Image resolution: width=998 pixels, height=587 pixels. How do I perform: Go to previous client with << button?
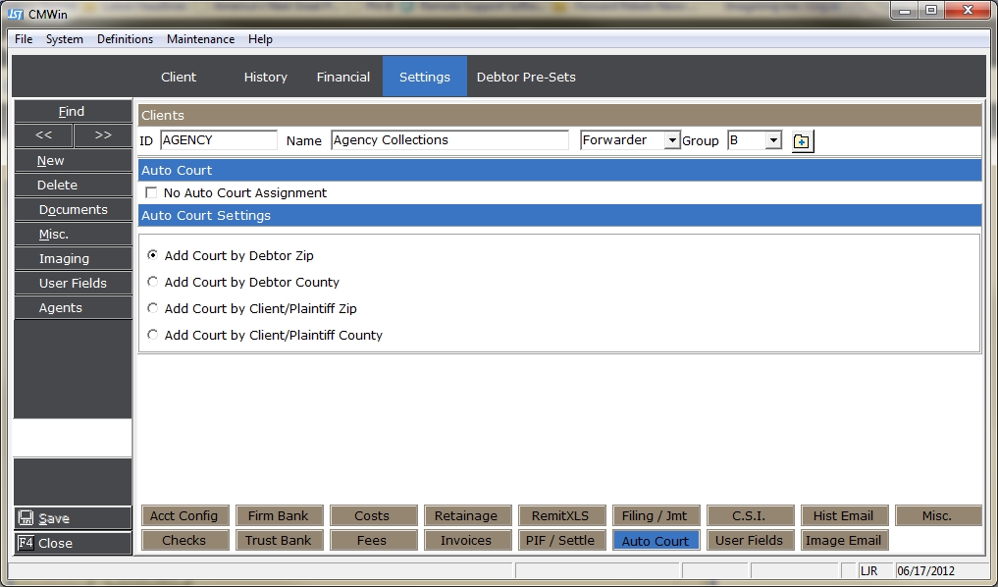[43, 135]
